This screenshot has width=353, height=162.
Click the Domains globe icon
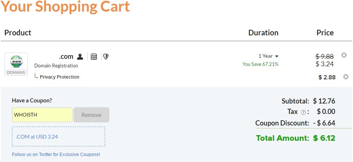click(16, 61)
